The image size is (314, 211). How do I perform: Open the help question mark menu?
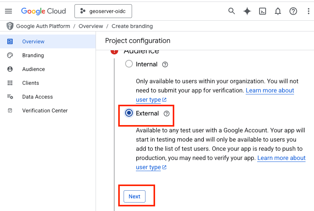click(293, 11)
